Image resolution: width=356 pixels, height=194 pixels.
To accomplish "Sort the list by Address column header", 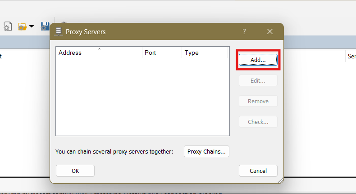I will (99, 53).
